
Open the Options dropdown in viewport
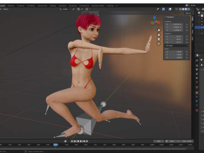[x=189, y=13]
